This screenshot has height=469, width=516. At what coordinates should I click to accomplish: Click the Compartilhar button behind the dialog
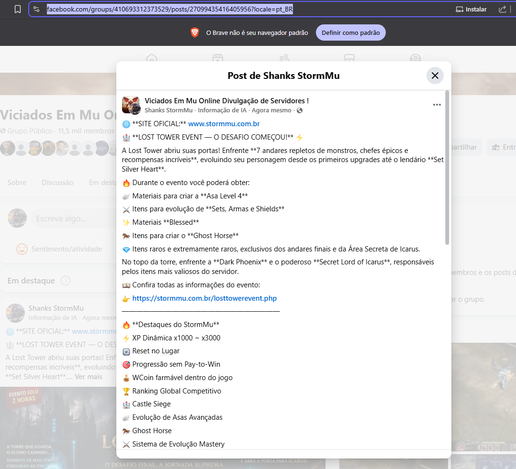click(467, 147)
